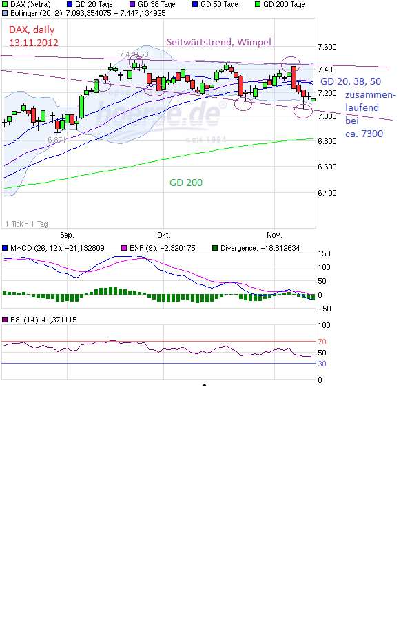Select the 'GD 200 Tage' legend label
The width and height of the screenshot is (401, 635).
(x=284, y=4)
